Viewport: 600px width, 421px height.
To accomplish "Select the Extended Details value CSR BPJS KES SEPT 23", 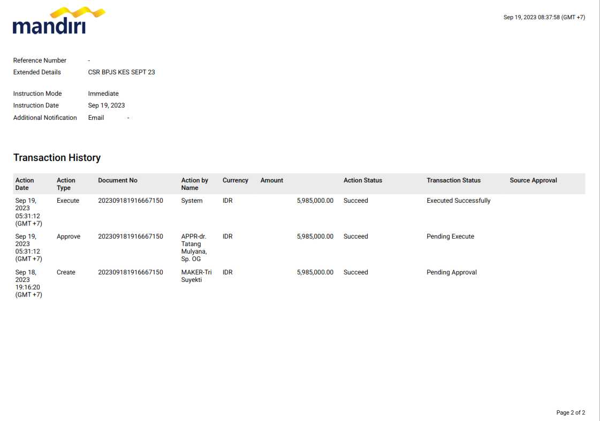I will (121, 72).
